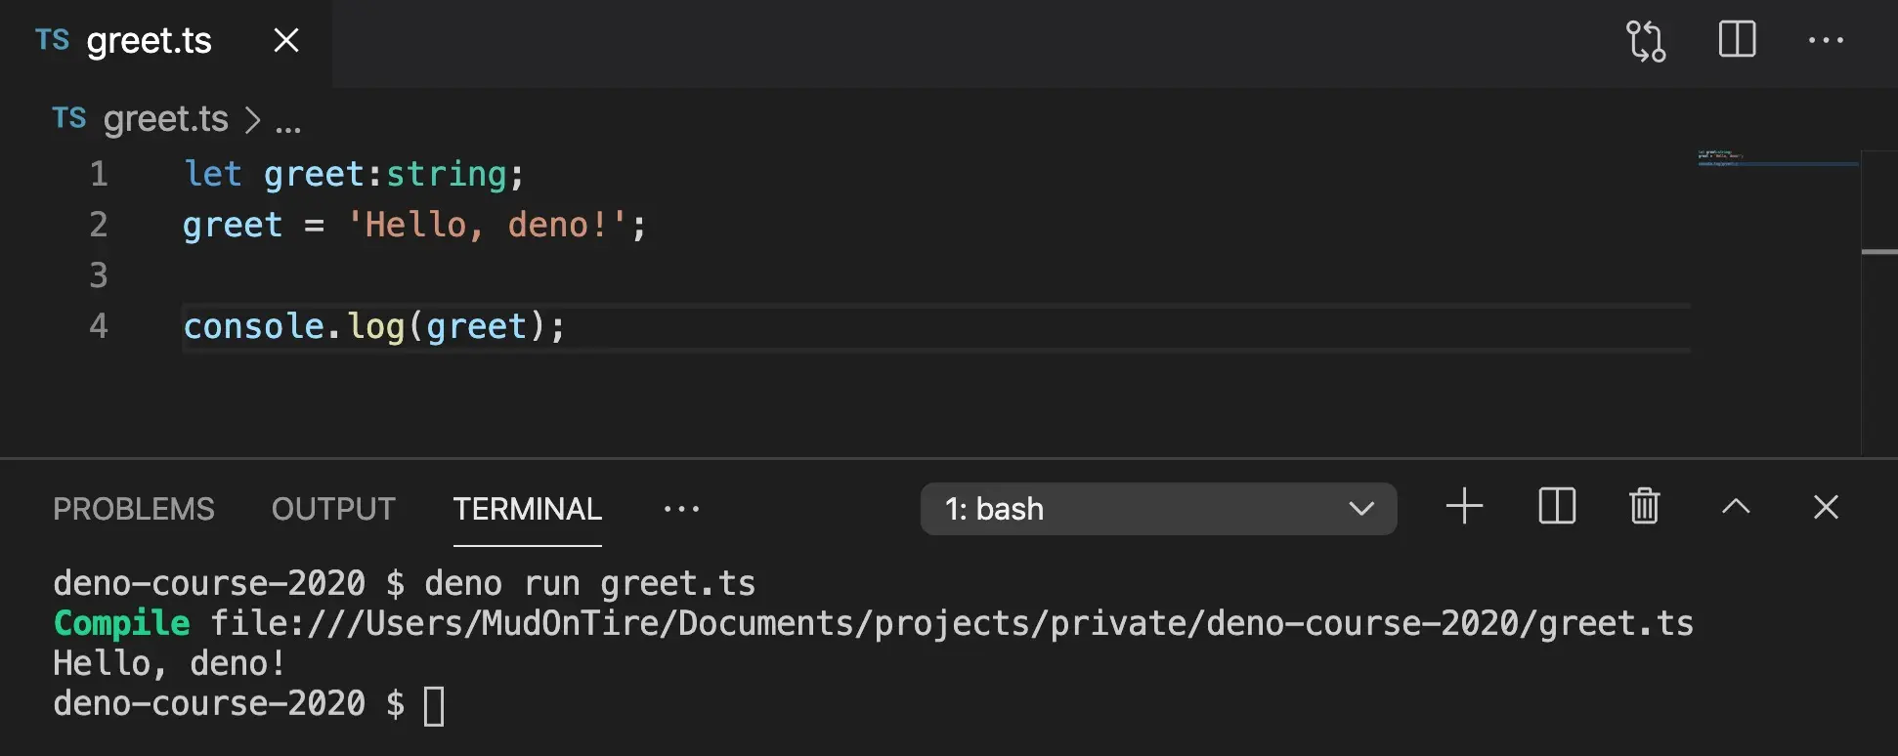Image resolution: width=1898 pixels, height=756 pixels.
Task: Expand breadcrumb symbol list after greet.ts
Action: 288,120
